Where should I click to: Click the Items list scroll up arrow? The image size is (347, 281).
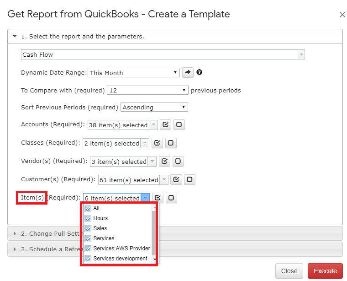point(154,207)
